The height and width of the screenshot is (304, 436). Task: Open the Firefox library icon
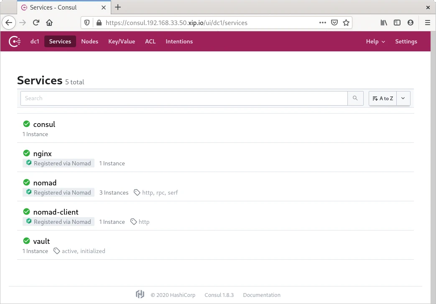(x=384, y=23)
